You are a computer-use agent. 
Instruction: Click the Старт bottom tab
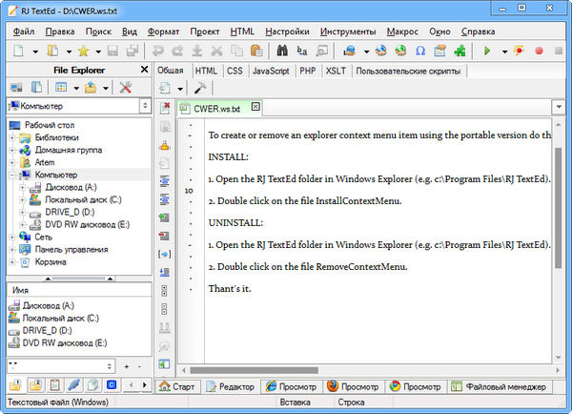[178, 387]
